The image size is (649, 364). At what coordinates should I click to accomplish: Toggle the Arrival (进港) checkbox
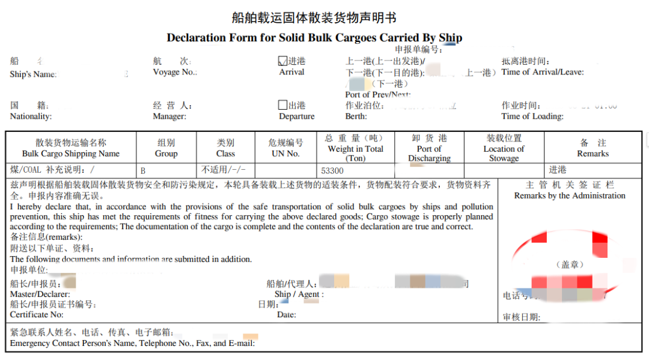click(x=283, y=61)
